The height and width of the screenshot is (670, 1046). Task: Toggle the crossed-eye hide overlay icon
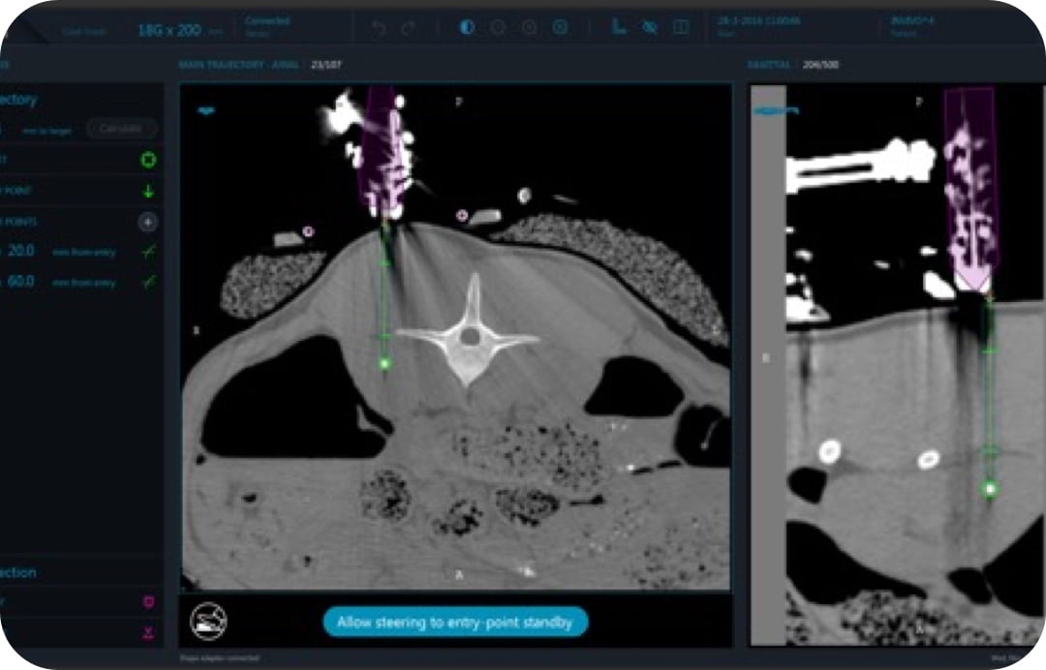[649, 27]
